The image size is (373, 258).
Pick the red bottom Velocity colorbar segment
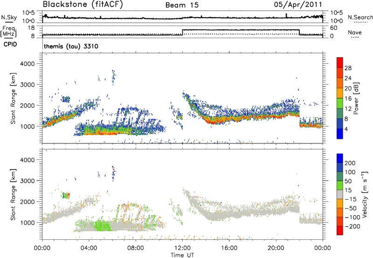pos(340,231)
